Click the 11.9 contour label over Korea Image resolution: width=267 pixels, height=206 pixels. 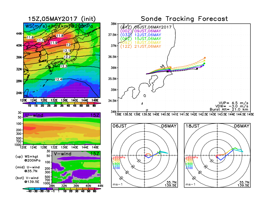54,43
